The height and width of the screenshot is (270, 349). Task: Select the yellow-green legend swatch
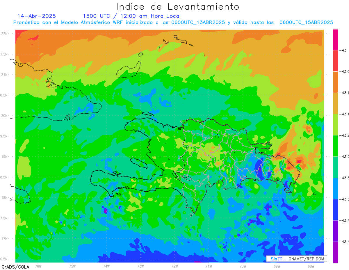(335, 125)
